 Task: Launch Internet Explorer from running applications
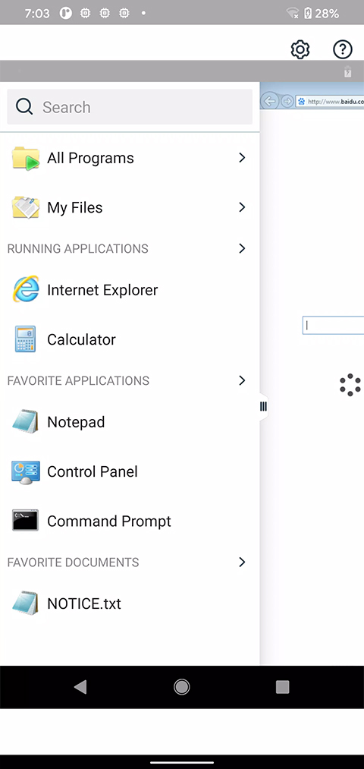[x=26, y=290]
